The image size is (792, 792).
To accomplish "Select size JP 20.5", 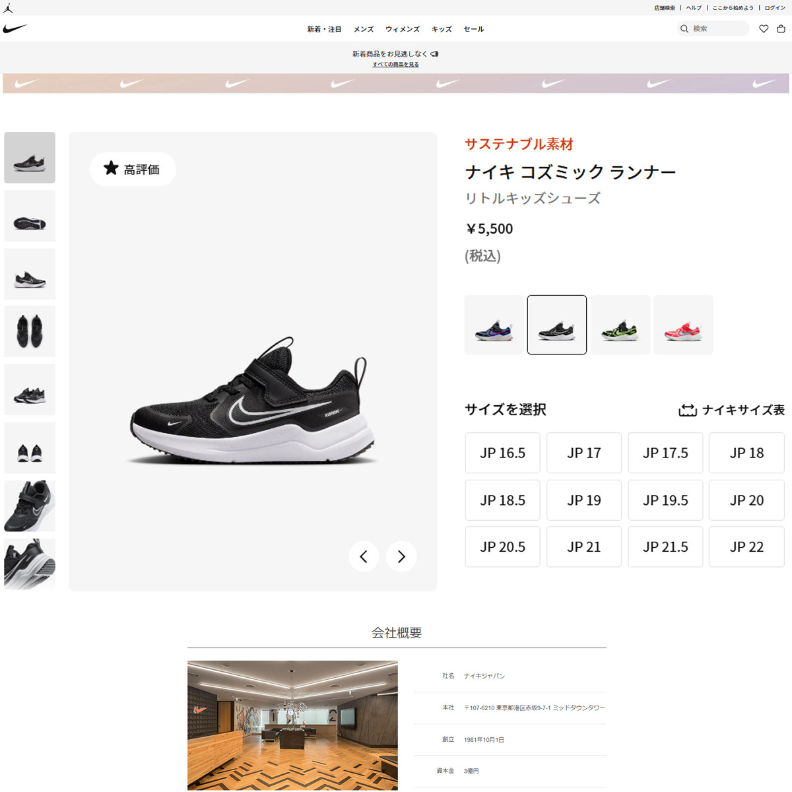I will (502, 546).
